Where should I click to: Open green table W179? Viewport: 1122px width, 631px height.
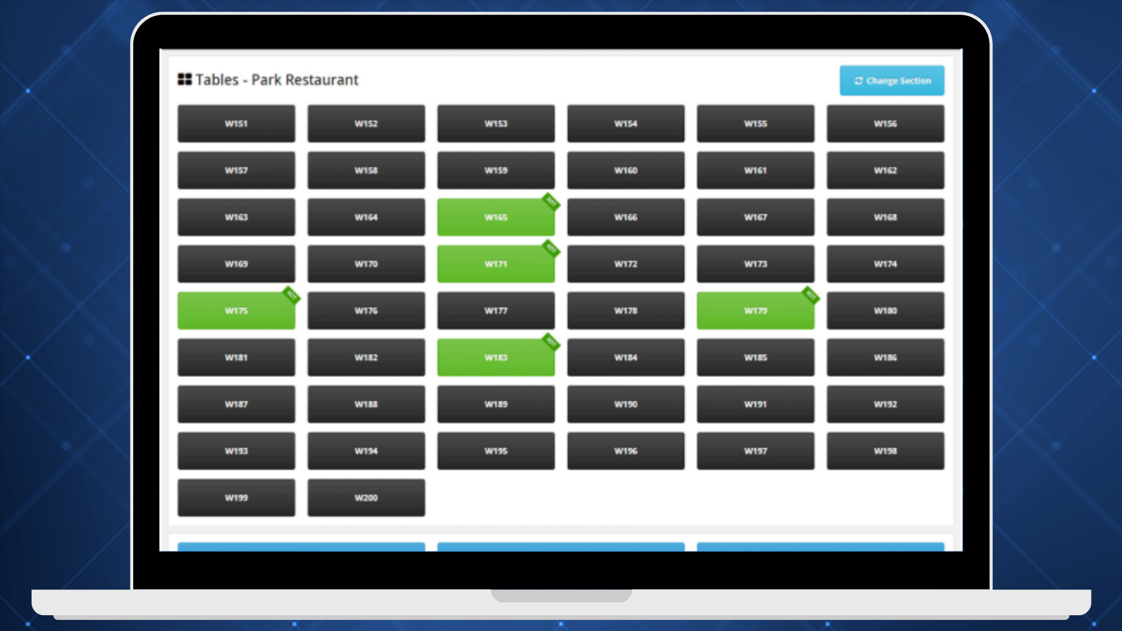pyautogui.click(x=755, y=311)
